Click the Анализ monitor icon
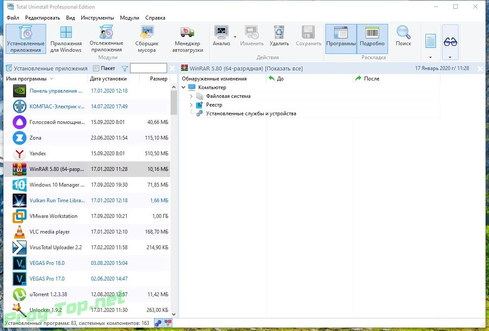Image resolution: width=489 pixels, height=331 pixels. [221, 32]
